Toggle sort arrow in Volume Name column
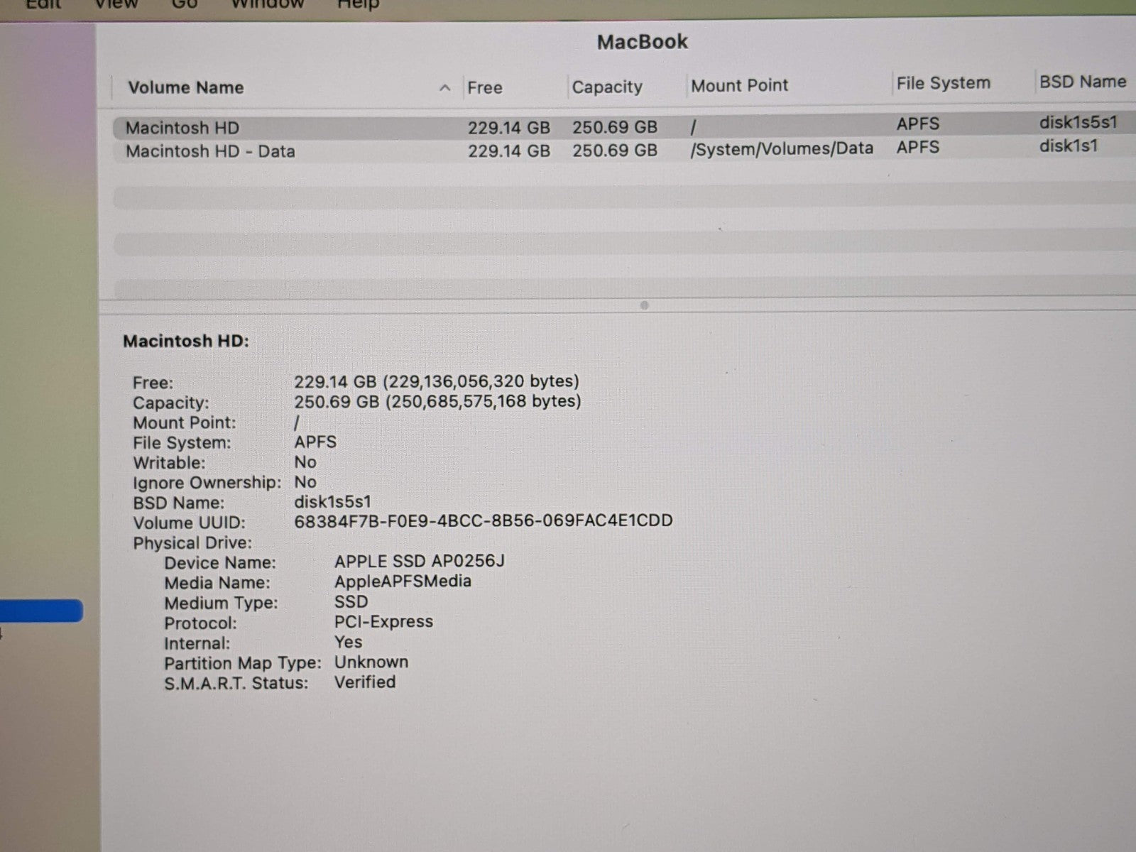Screen dimensions: 1136x852 [445, 88]
